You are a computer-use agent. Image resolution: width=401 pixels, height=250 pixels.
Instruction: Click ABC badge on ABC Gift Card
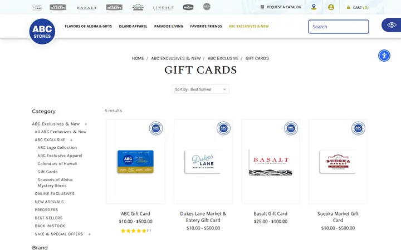[156, 128]
